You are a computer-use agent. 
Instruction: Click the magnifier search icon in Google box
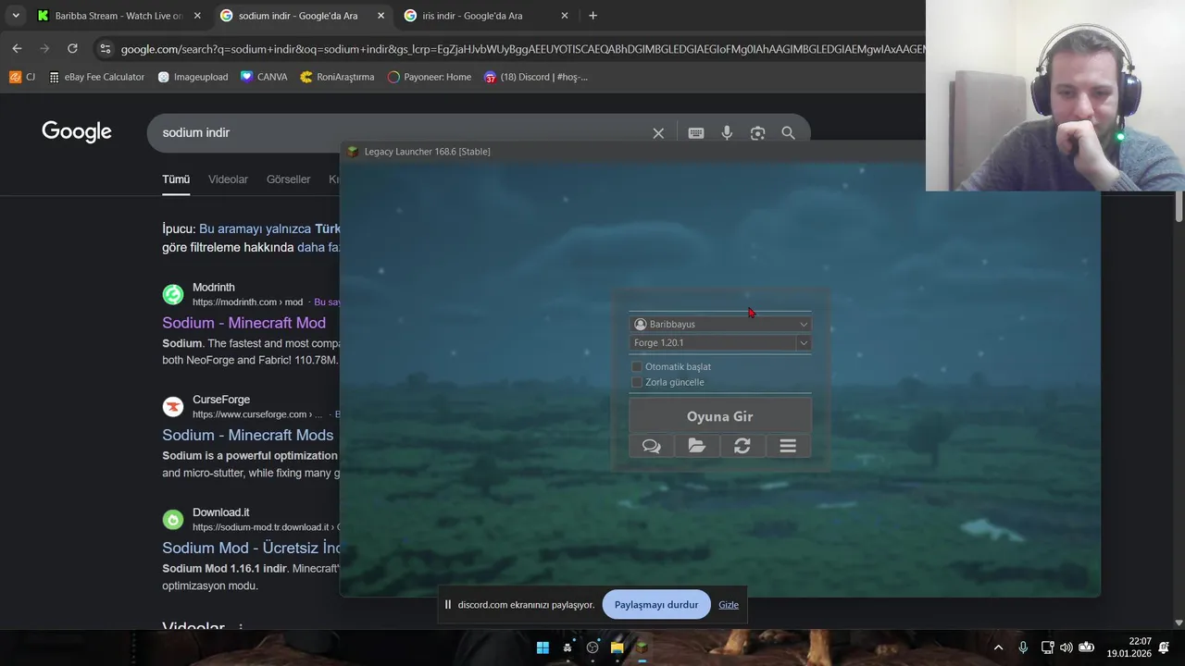pyautogui.click(x=788, y=133)
